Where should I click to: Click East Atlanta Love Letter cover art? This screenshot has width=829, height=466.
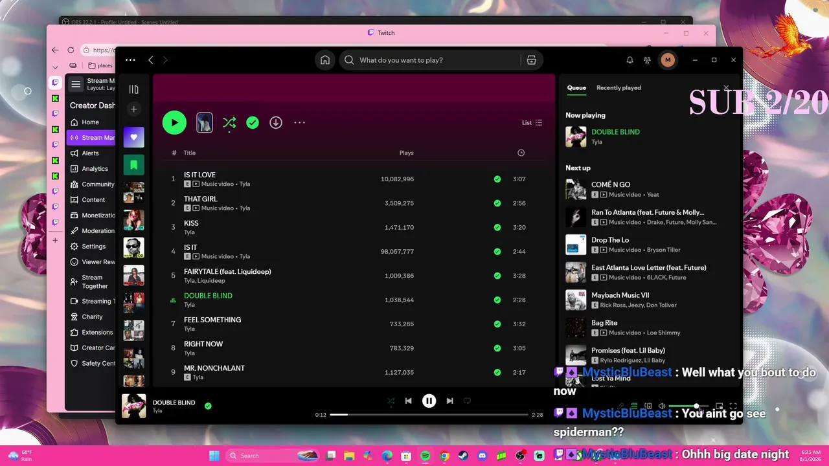pos(576,272)
